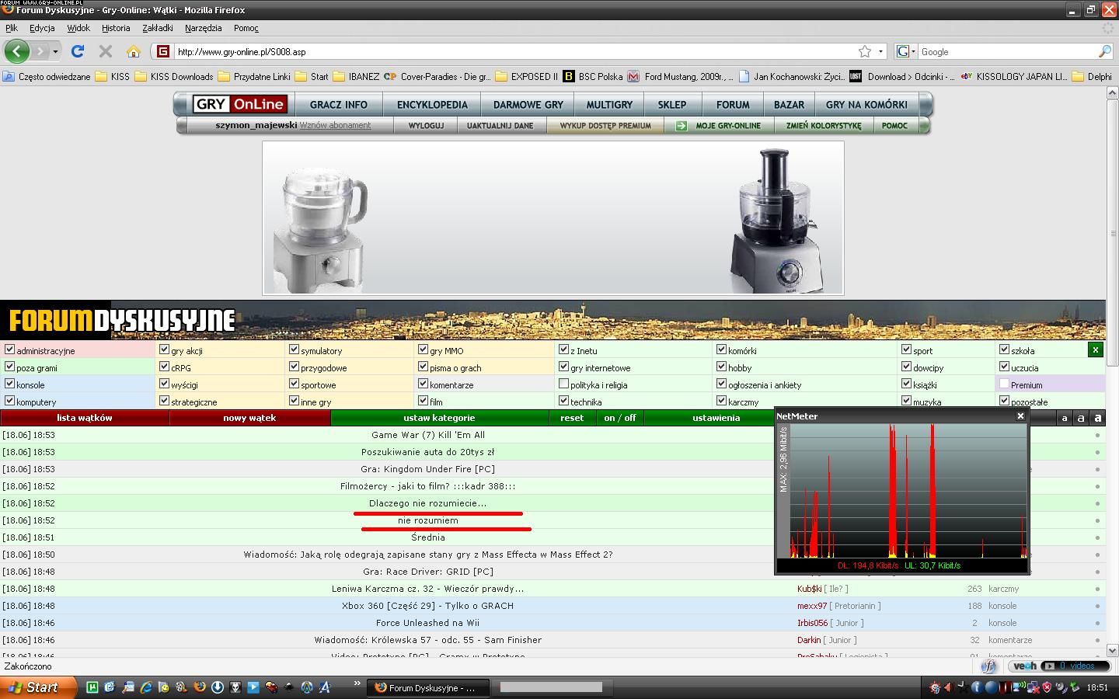Bookmark this page with the star icon
This screenshot has width=1119, height=699.
[864, 51]
